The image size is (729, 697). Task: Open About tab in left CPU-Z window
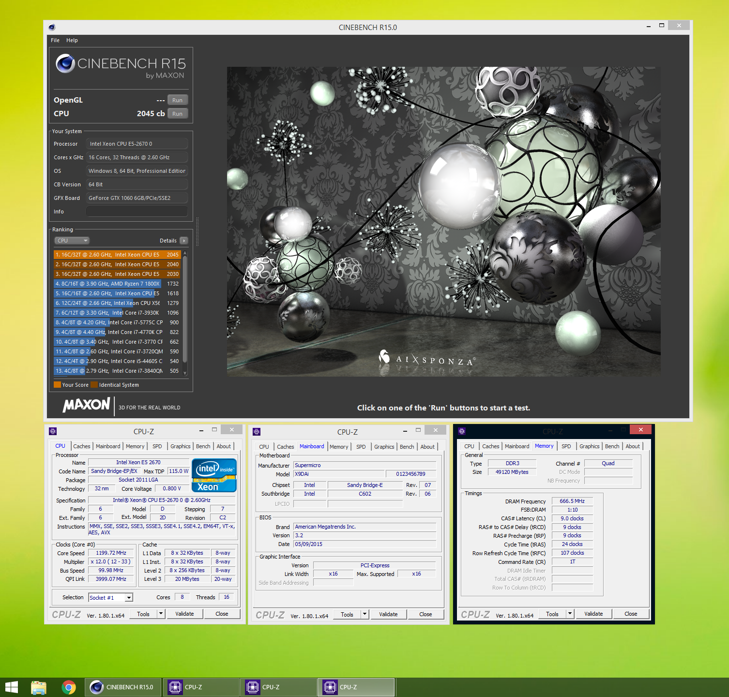224,446
